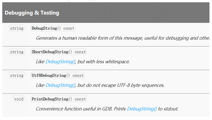Select the Utf8DebugString() method name
The width and height of the screenshot is (212, 120).
pyautogui.click(x=51, y=76)
